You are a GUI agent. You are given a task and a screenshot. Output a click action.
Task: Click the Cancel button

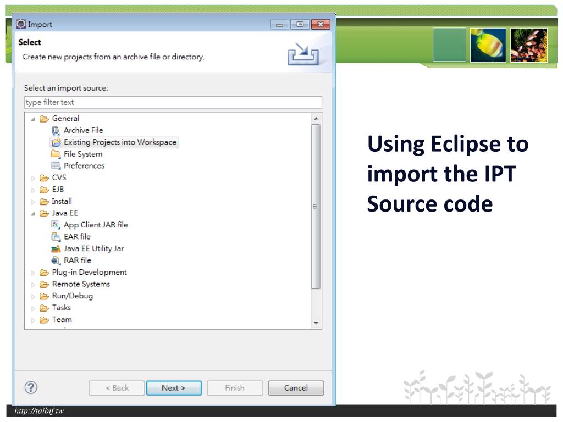pos(296,388)
